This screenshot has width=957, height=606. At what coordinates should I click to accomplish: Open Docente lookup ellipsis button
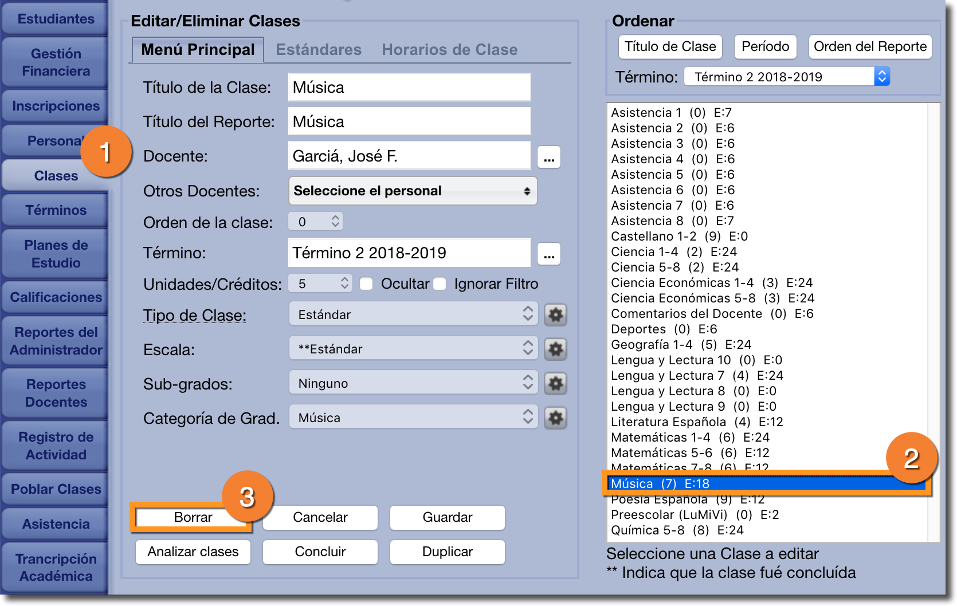(548, 157)
